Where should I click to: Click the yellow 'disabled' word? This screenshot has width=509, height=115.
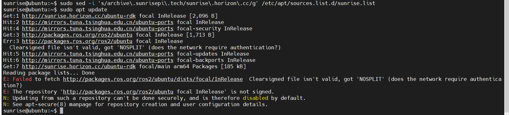click(255, 98)
